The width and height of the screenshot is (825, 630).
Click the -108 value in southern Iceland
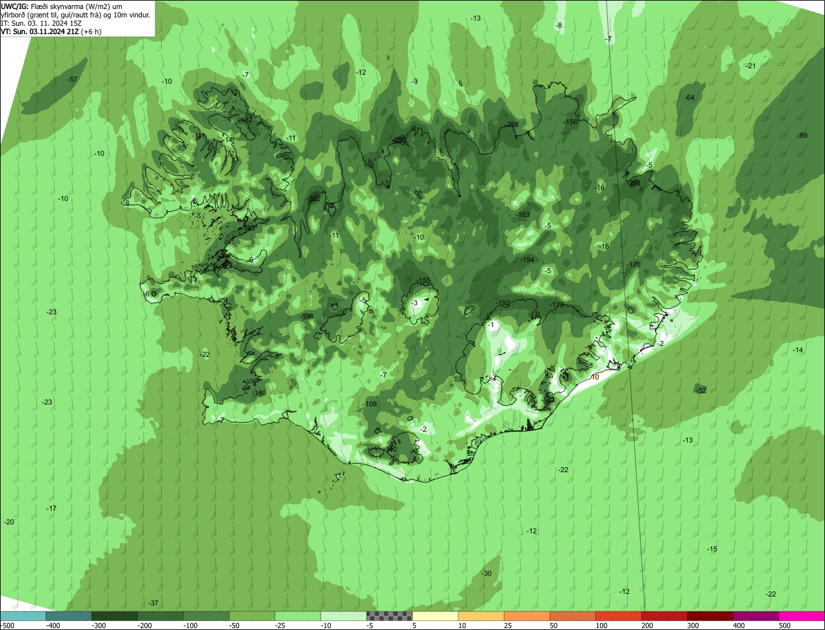[x=370, y=404]
